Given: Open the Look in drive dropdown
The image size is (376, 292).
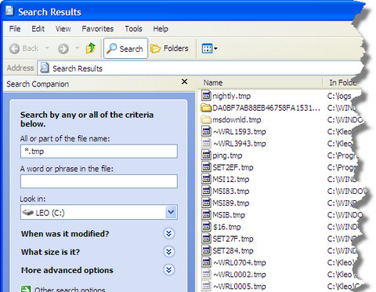Looking at the screenshot, I should click(171, 212).
